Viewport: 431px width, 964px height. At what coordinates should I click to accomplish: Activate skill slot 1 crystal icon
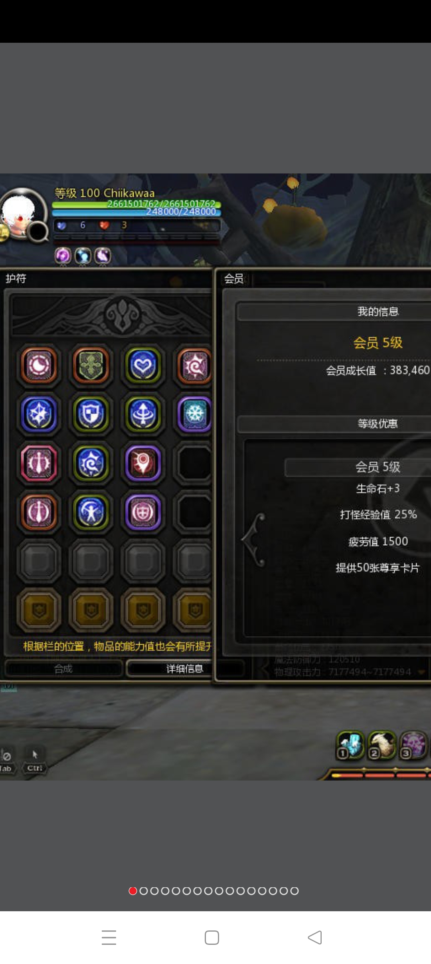pyautogui.click(x=350, y=745)
